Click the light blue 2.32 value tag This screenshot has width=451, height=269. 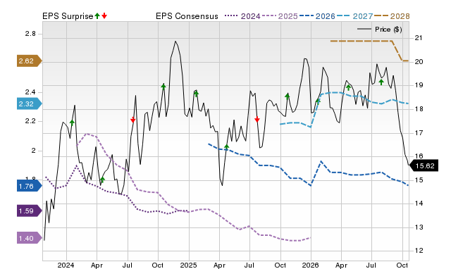[x=30, y=104]
